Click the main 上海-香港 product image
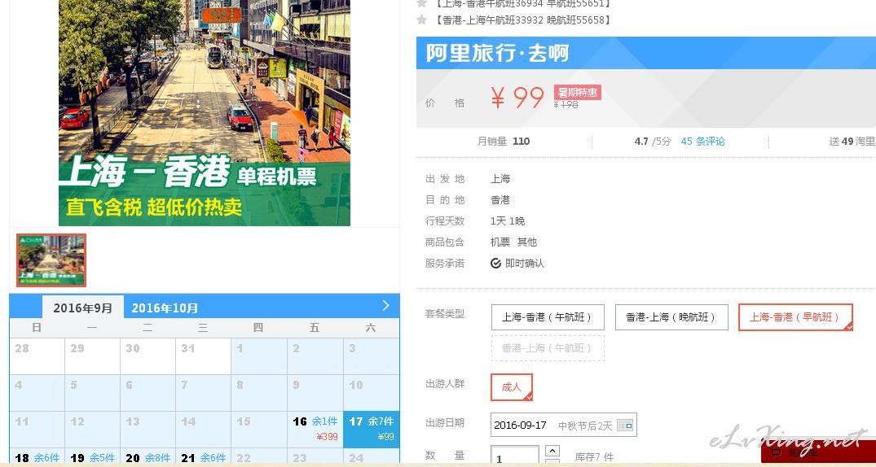876x467 pixels. point(205,113)
